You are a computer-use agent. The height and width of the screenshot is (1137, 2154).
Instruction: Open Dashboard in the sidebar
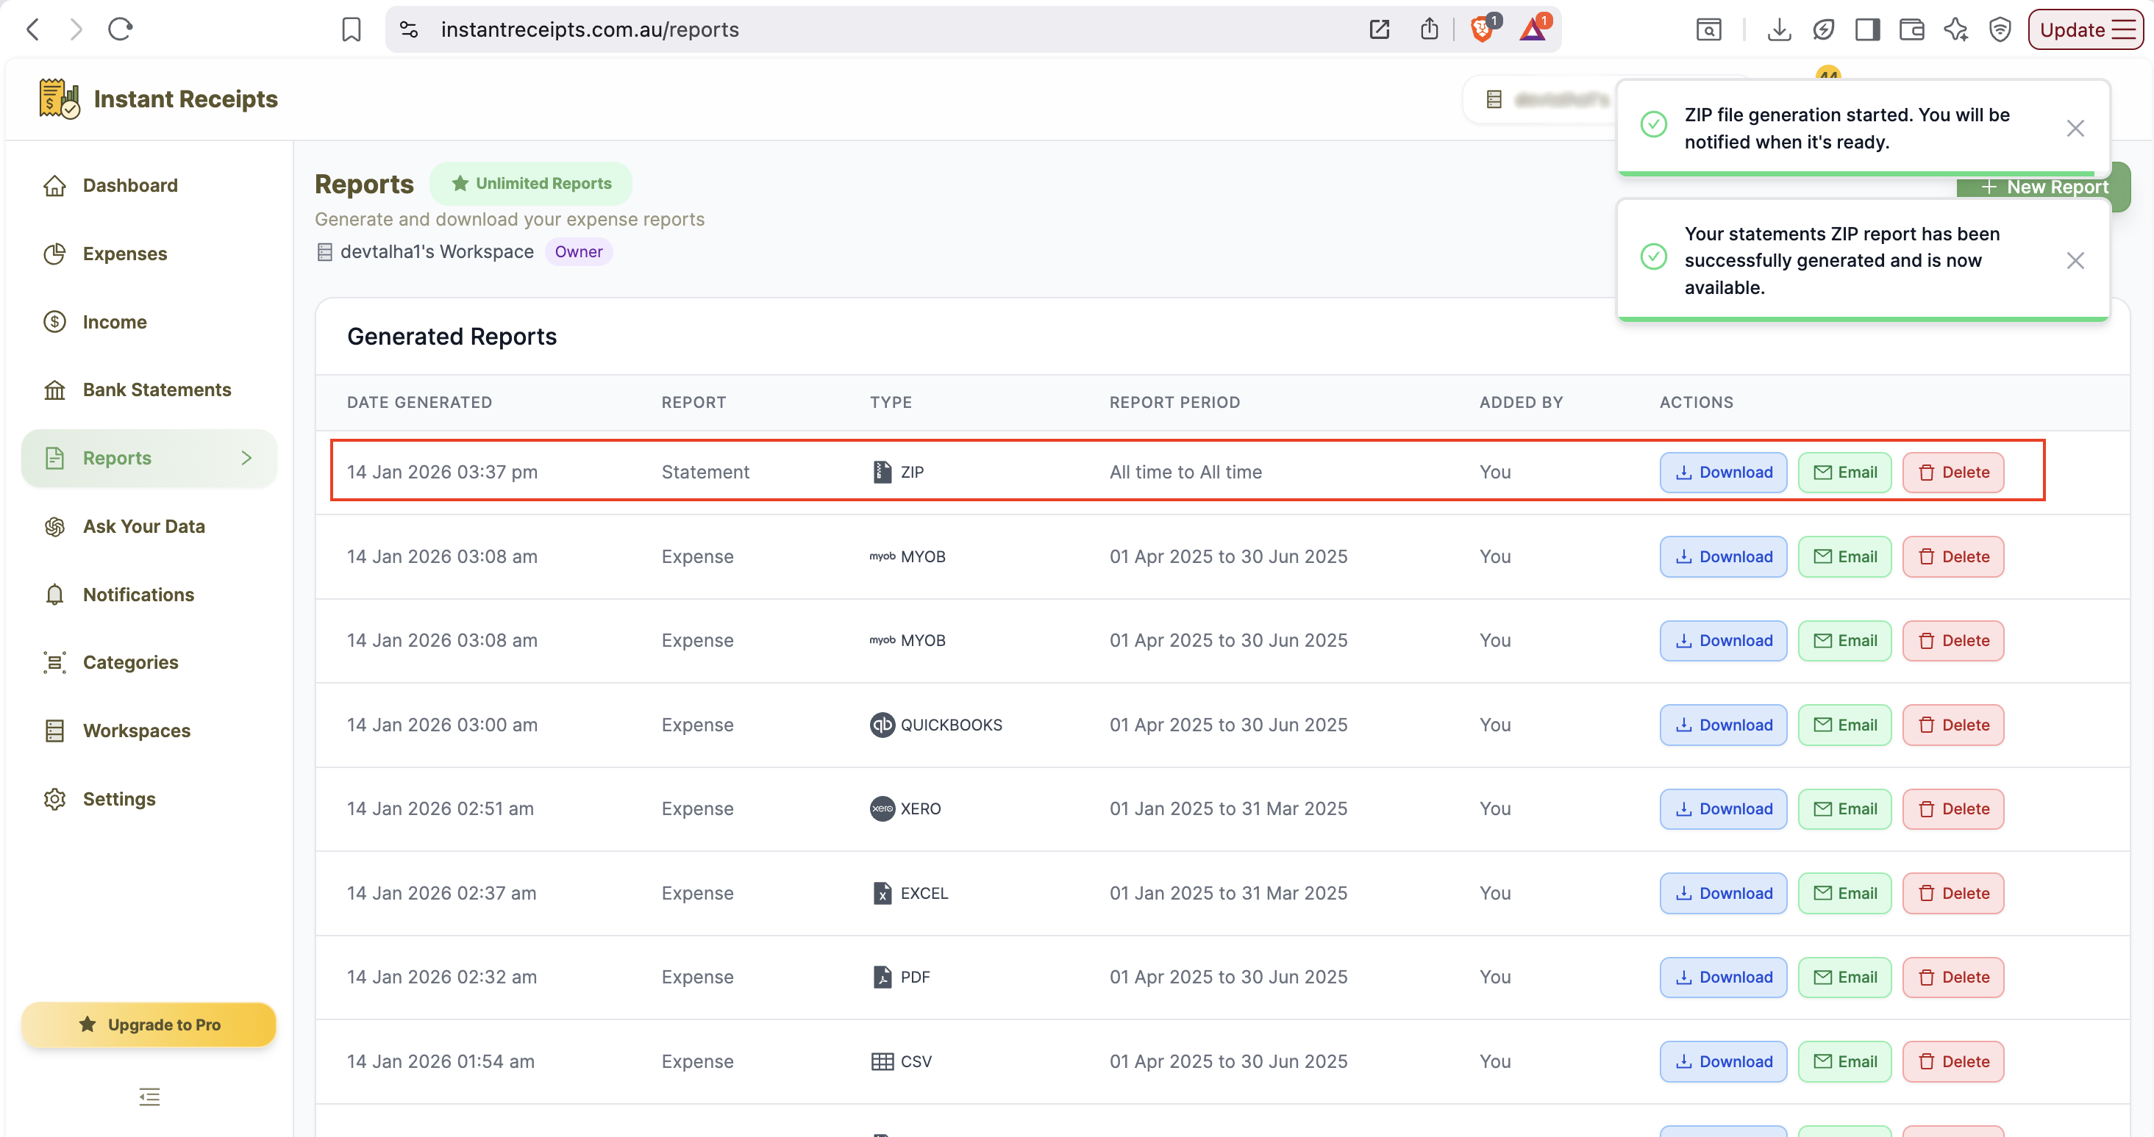(x=149, y=185)
